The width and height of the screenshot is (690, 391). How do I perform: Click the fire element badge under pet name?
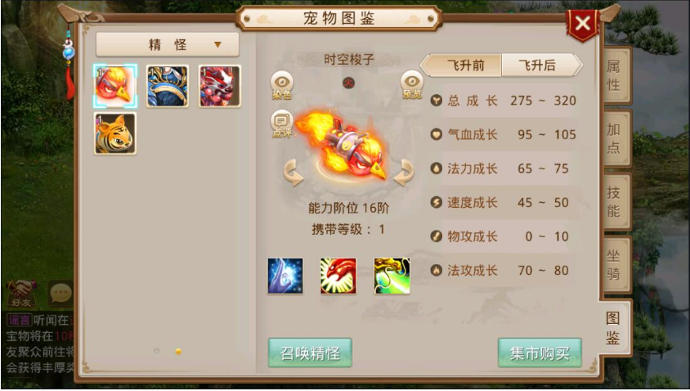coord(349,83)
